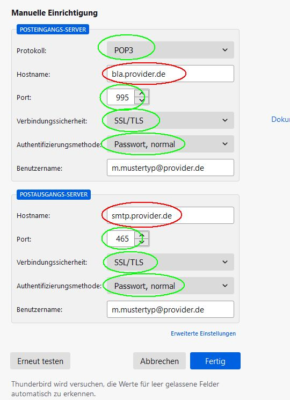
Task: Expand outgoing Verbindungssicherheit SSL/TLS dropdown
Action: 170,262
